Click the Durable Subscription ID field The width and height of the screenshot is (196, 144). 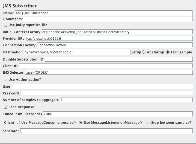[x=118, y=59]
